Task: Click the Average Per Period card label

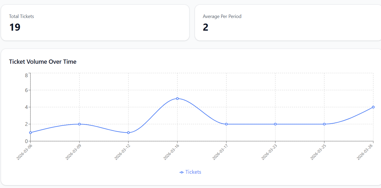Action: (222, 16)
